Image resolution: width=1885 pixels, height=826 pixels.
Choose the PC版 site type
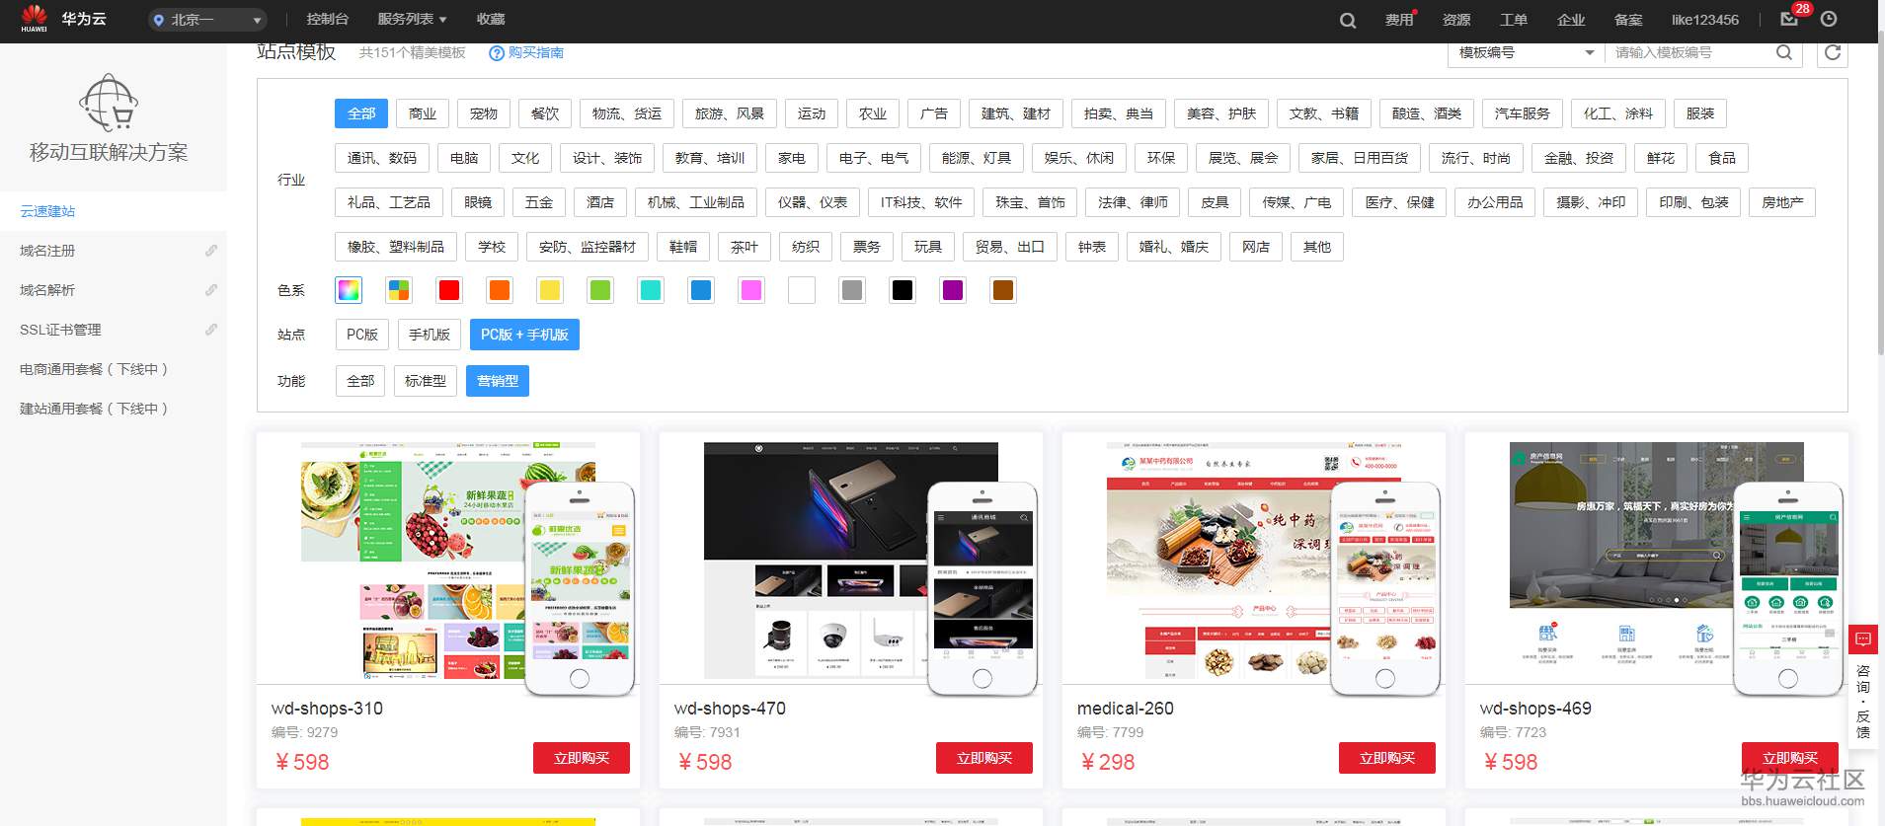coord(362,335)
